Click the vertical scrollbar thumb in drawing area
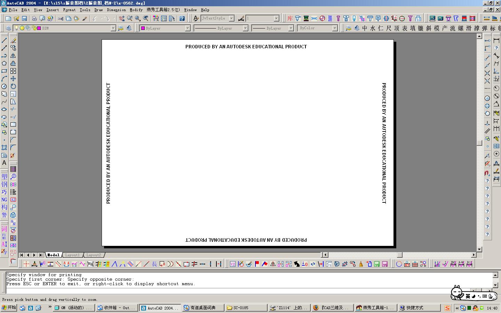The height and width of the screenshot is (313, 501). coord(479,143)
